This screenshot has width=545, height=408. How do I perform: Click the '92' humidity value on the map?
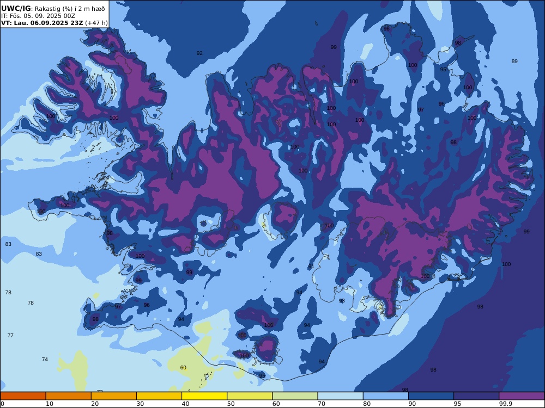[199, 53]
